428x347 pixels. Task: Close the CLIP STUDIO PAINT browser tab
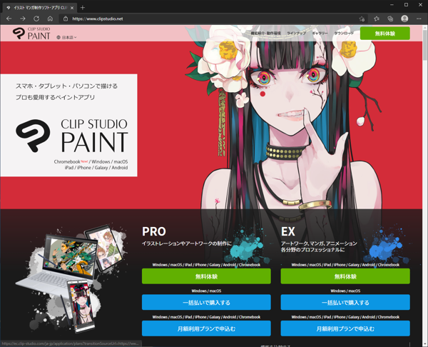click(x=72, y=8)
